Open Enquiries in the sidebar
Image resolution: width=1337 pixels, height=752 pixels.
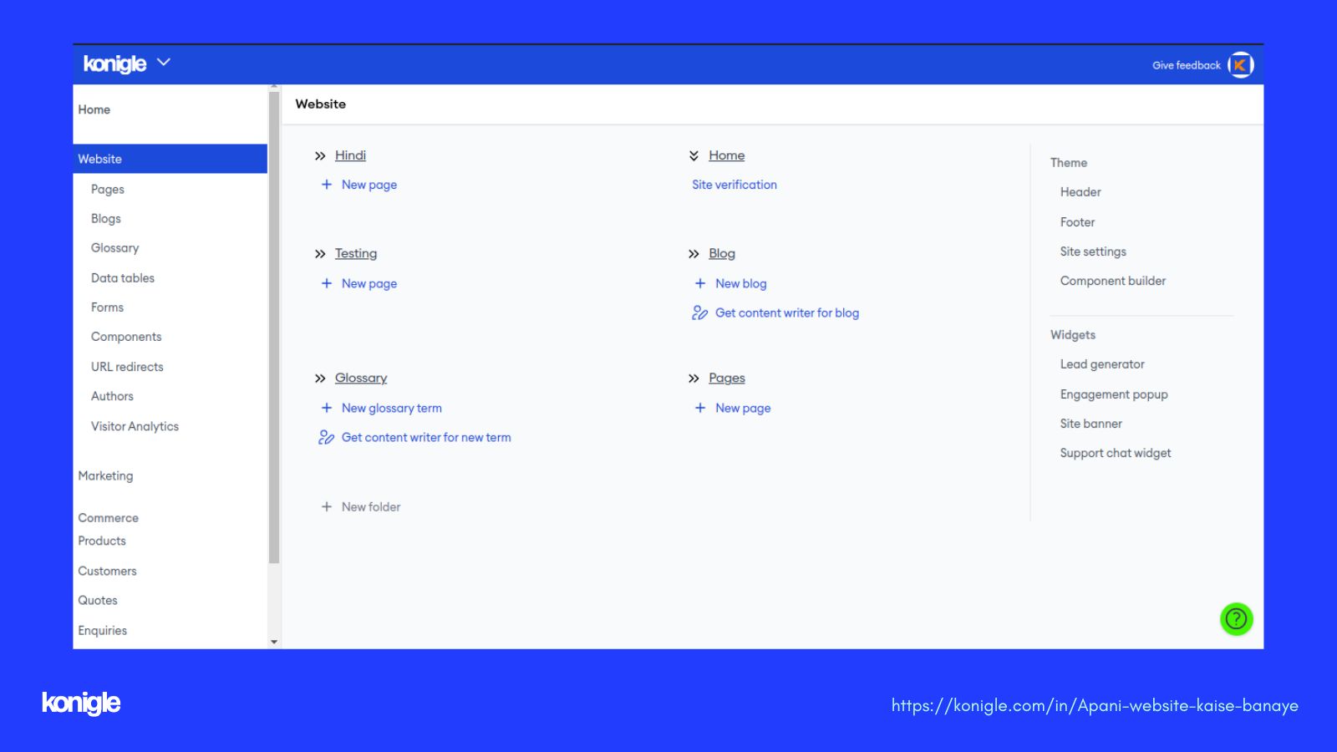point(103,630)
